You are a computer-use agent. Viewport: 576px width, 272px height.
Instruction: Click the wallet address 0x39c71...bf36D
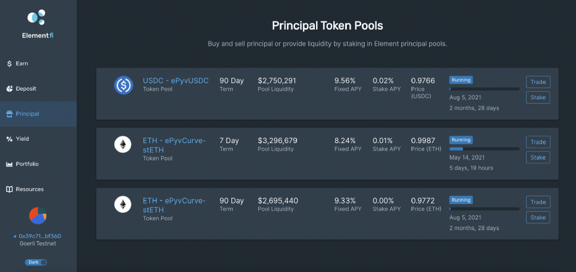coord(39,236)
